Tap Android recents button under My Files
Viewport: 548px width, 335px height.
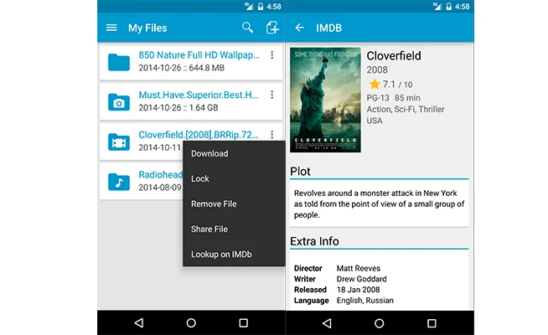(x=244, y=322)
